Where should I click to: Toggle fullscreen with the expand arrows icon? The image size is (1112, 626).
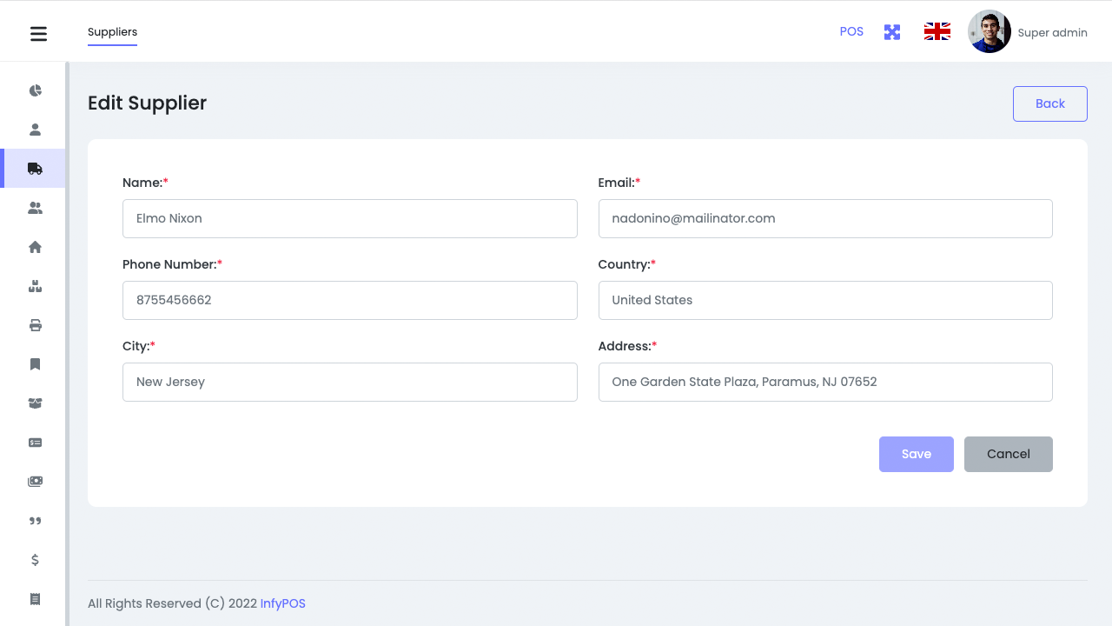click(892, 32)
